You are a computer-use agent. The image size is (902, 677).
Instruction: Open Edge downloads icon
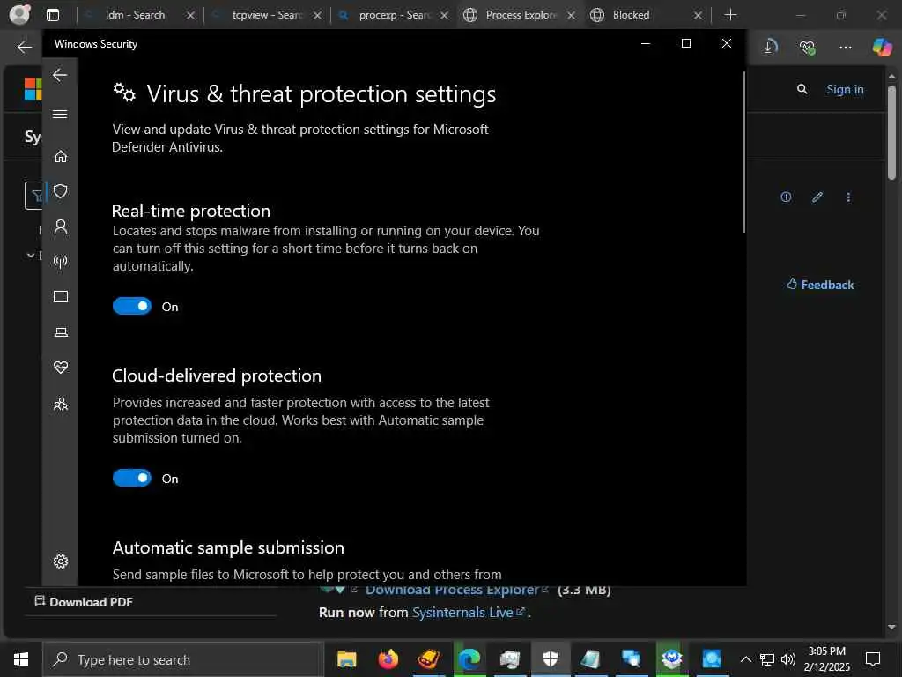click(x=770, y=48)
